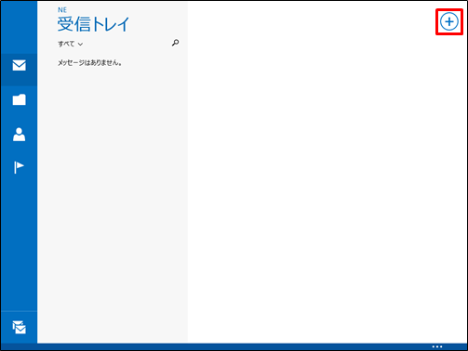The image size is (468, 351).
Task: Click the chevron beside すべて
Action: pyautogui.click(x=80, y=45)
